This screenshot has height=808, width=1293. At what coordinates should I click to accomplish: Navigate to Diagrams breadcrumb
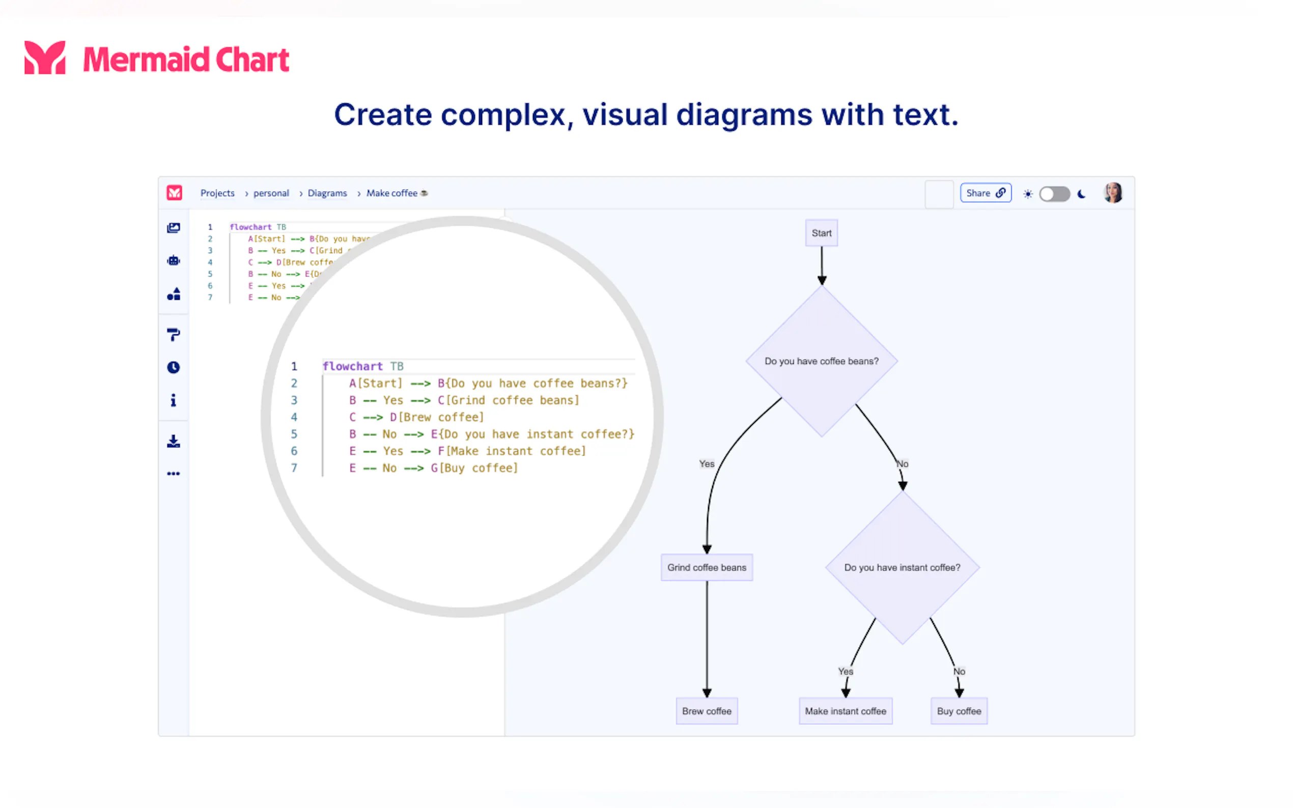point(327,193)
